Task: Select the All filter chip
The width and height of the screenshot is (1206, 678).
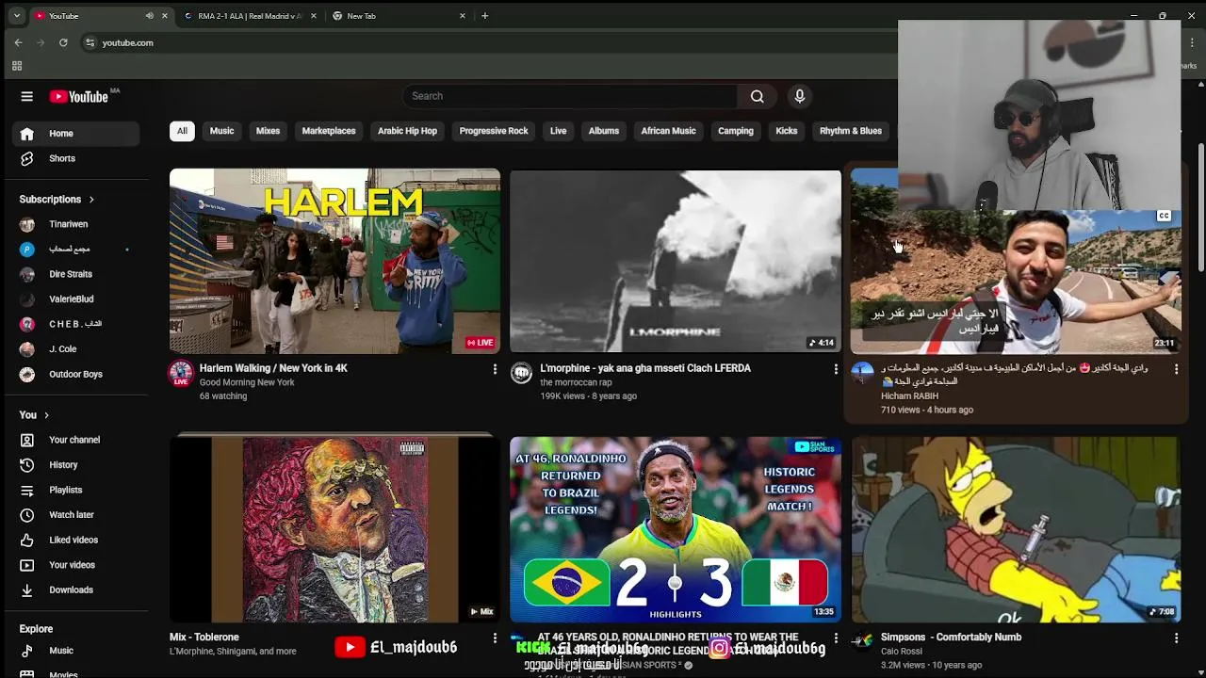Action: pyautogui.click(x=182, y=131)
